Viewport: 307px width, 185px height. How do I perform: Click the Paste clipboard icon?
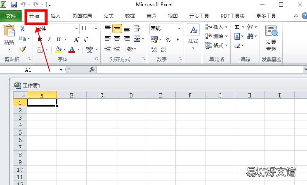point(9,30)
